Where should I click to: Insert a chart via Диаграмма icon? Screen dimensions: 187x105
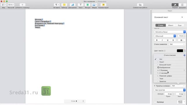point(72,5)
